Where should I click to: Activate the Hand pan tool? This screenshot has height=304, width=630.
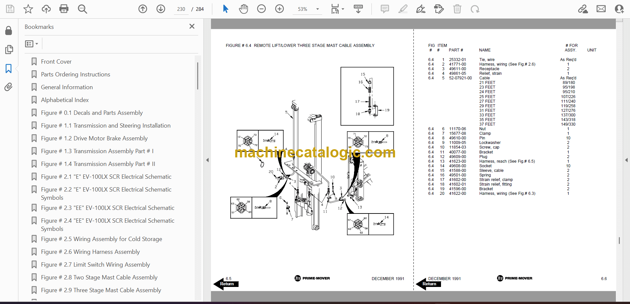pos(243,9)
